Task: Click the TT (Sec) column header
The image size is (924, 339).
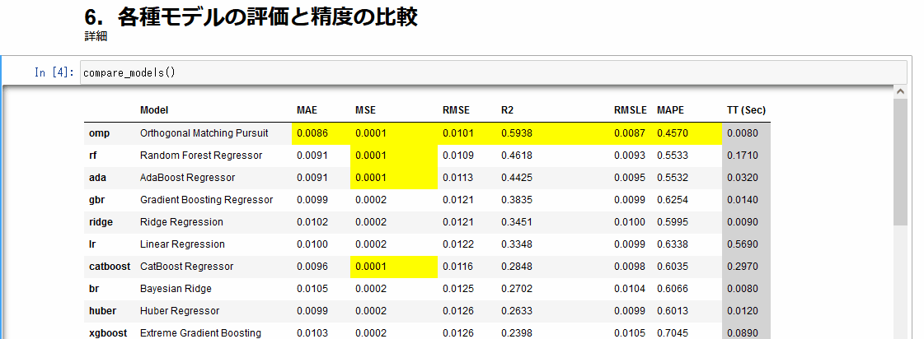Action: point(747,110)
